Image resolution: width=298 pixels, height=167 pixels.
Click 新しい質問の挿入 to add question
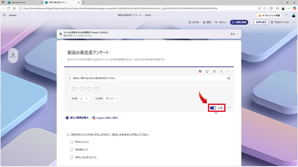77,118
